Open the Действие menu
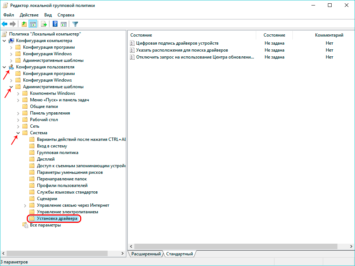The image size is (355, 266). point(29,15)
